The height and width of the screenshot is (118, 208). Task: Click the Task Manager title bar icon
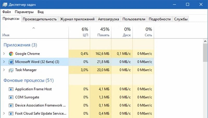click(x=5, y=5)
